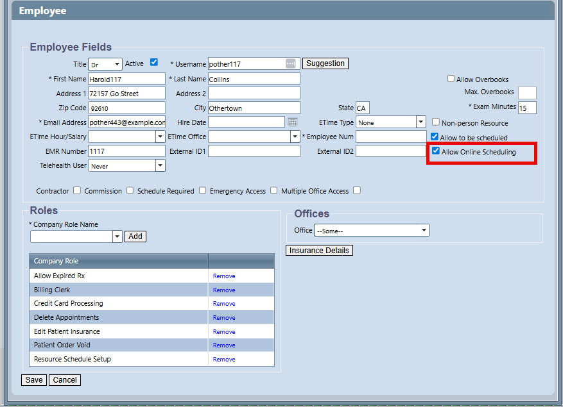
Task: Enable Allow Overbooks checkbox
Action: click(451, 79)
